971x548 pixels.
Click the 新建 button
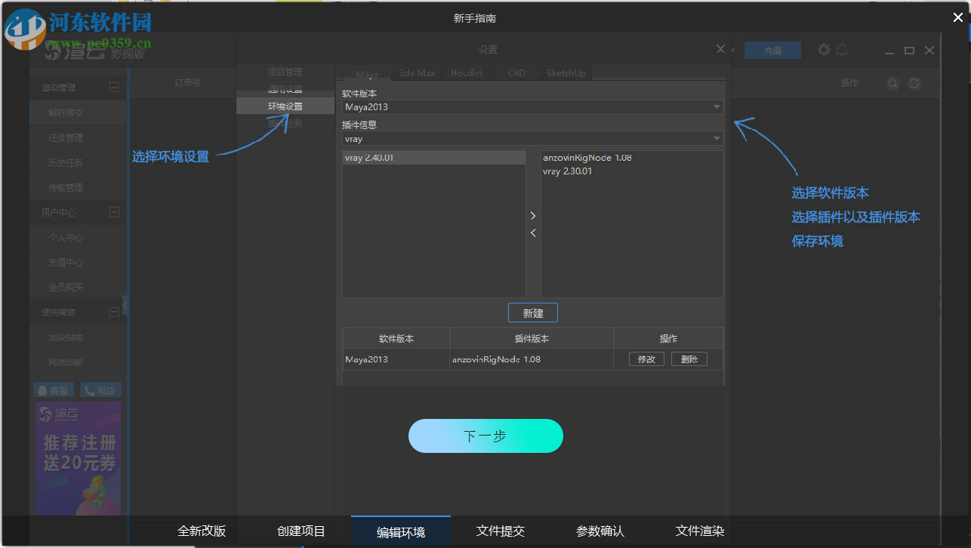pyautogui.click(x=533, y=312)
